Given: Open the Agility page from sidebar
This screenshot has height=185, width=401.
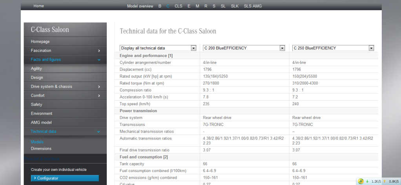Looking at the screenshot, I should click(x=36, y=68).
